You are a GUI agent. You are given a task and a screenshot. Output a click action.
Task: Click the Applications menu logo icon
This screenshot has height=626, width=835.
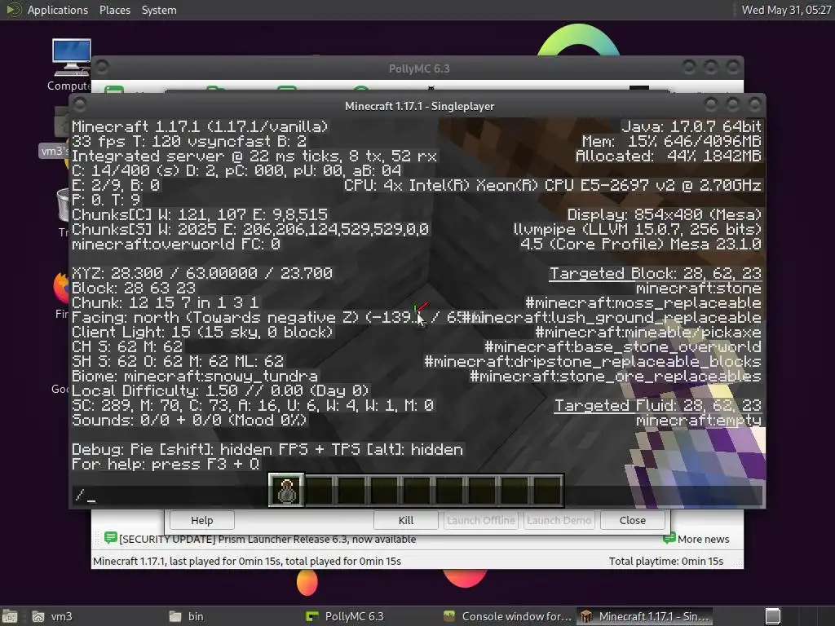pyautogui.click(x=13, y=10)
